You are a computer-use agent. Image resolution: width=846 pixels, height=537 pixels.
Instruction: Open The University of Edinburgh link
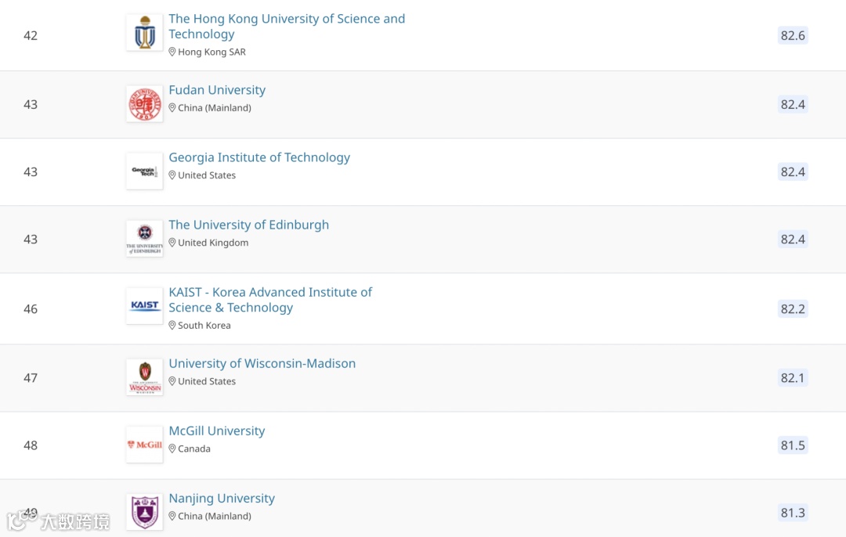[x=248, y=225]
